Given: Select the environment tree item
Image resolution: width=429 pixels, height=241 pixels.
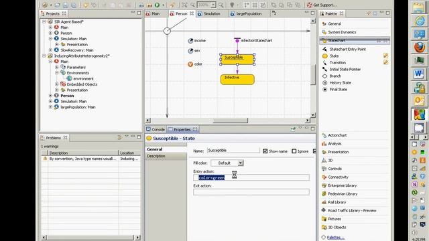Looking at the screenshot, I should click(80, 79).
